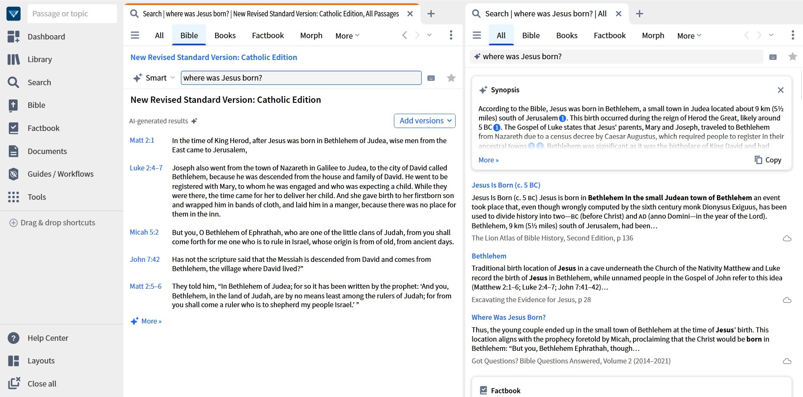Click the Smart search query field
803x397 pixels.
pos(301,78)
